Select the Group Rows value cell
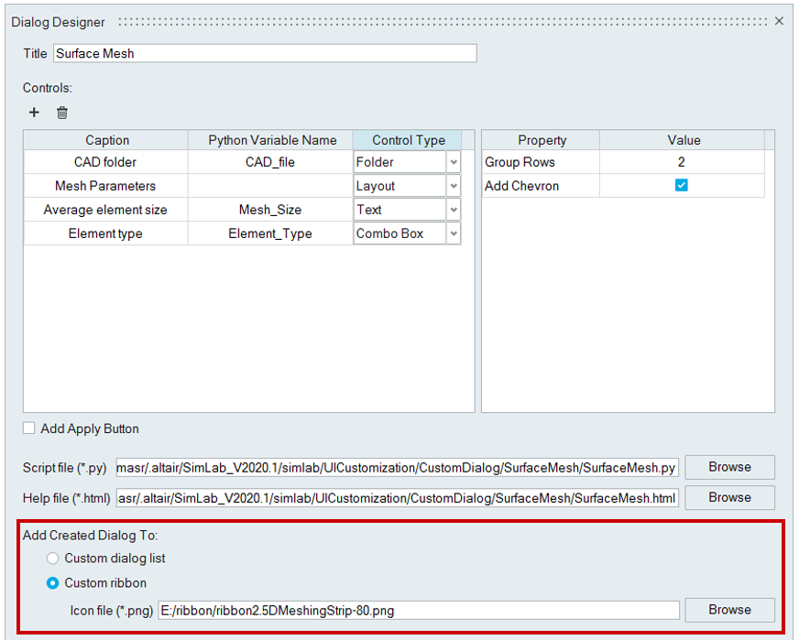 [x=681, y=162]
